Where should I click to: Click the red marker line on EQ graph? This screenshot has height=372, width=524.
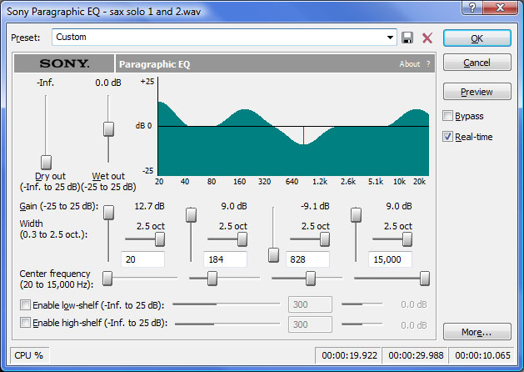point(303,135)
